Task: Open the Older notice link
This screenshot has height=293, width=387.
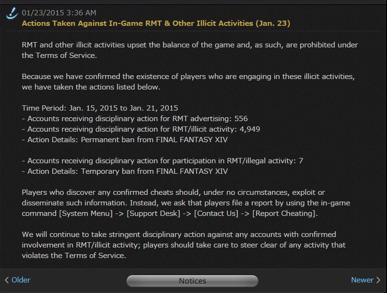Action: point(21,280)
